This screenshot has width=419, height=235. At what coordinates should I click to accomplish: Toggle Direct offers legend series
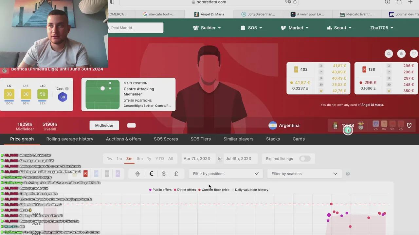click(x=185, y=190)
